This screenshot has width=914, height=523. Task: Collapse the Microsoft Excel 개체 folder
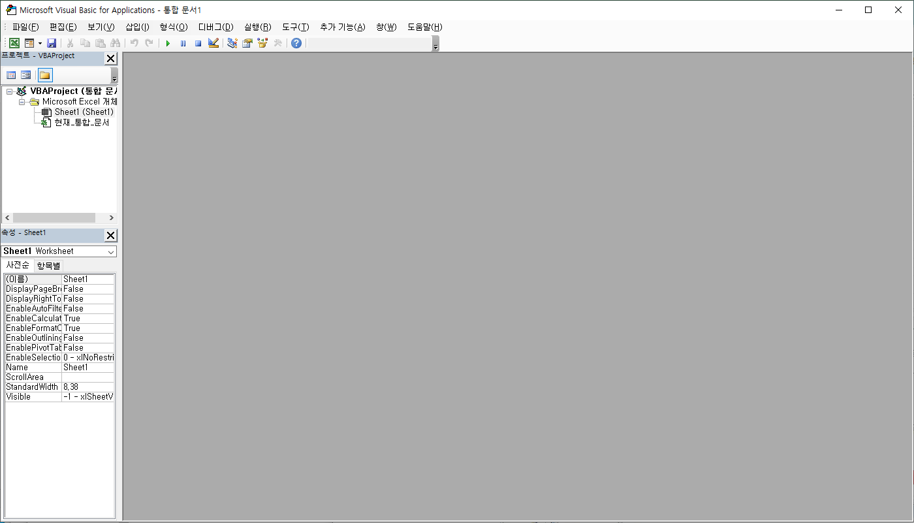(22, 102)
